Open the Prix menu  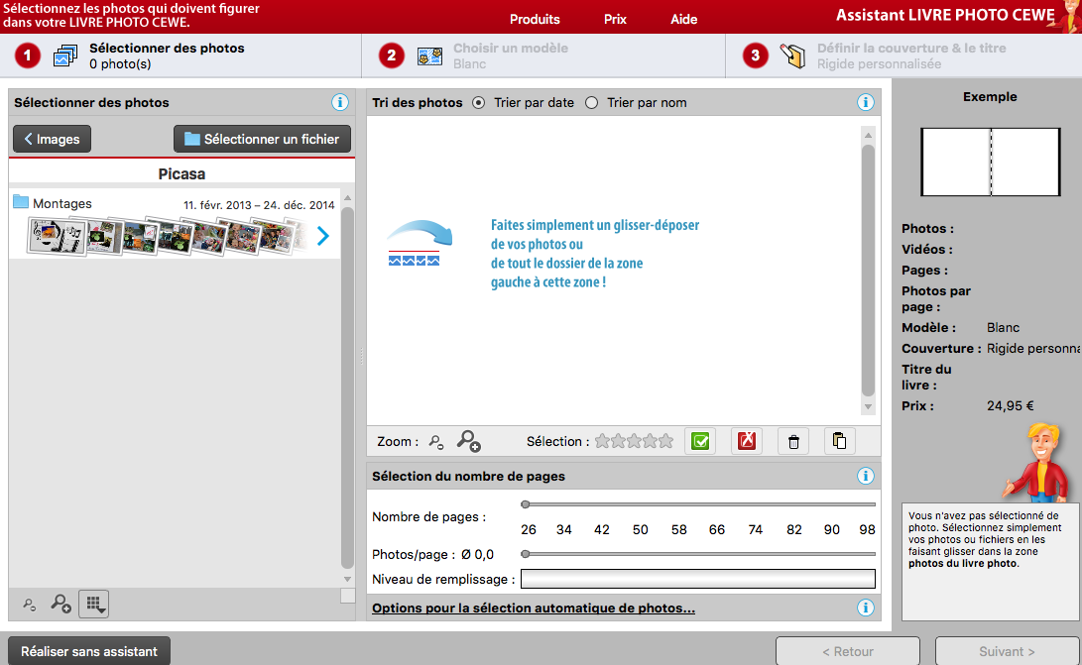click(x=615, y=19)
